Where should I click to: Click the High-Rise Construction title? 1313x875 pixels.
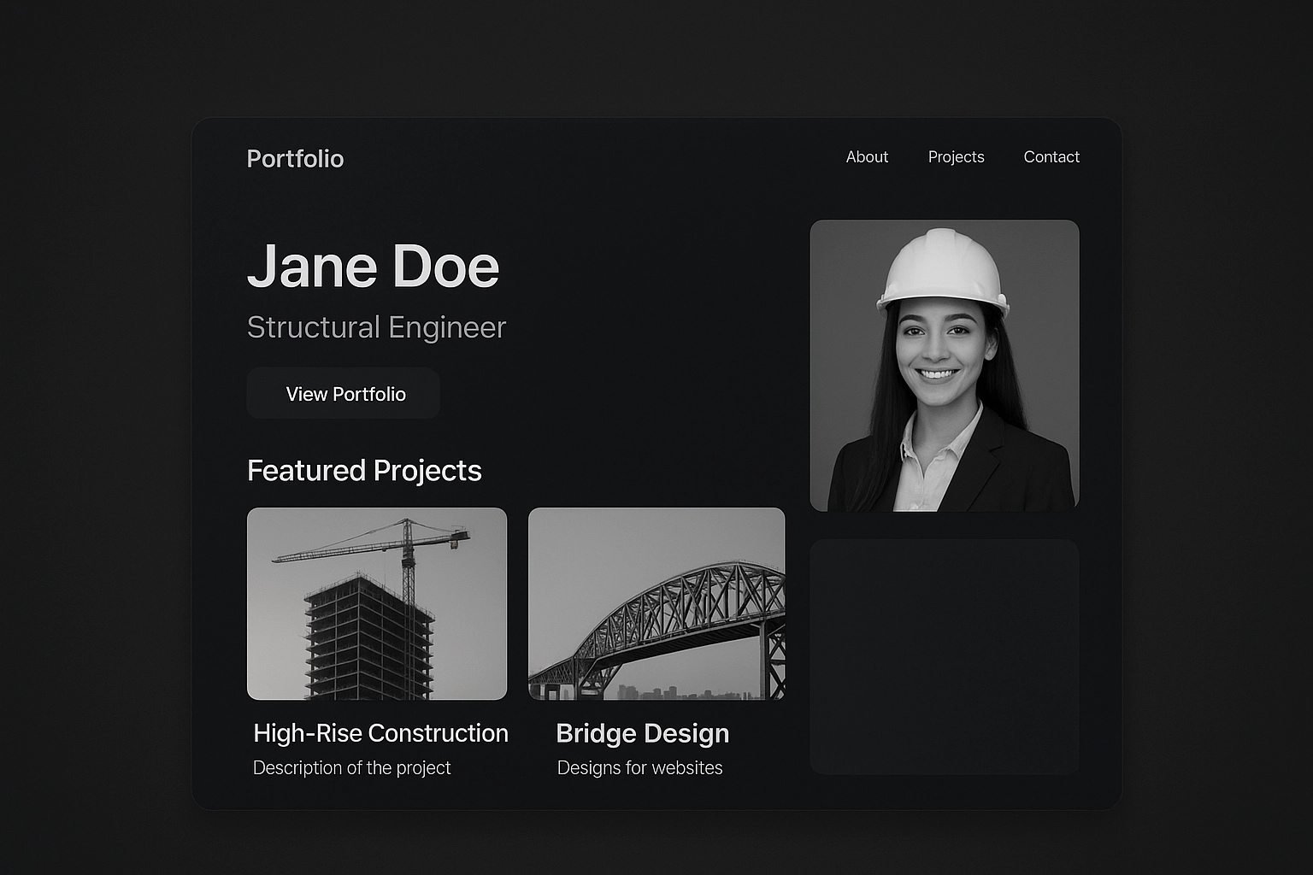click(x=380, y=733)
